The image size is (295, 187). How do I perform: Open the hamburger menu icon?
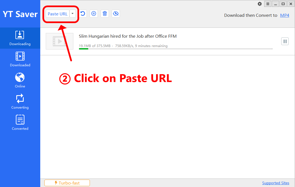(x=268, y=4)
